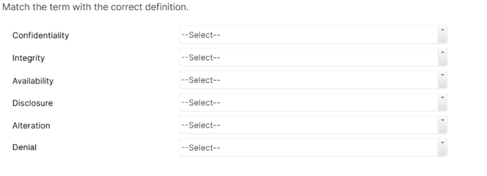Open the Availability definition select box
Screen dimensions: 487x176
[314, 80]
